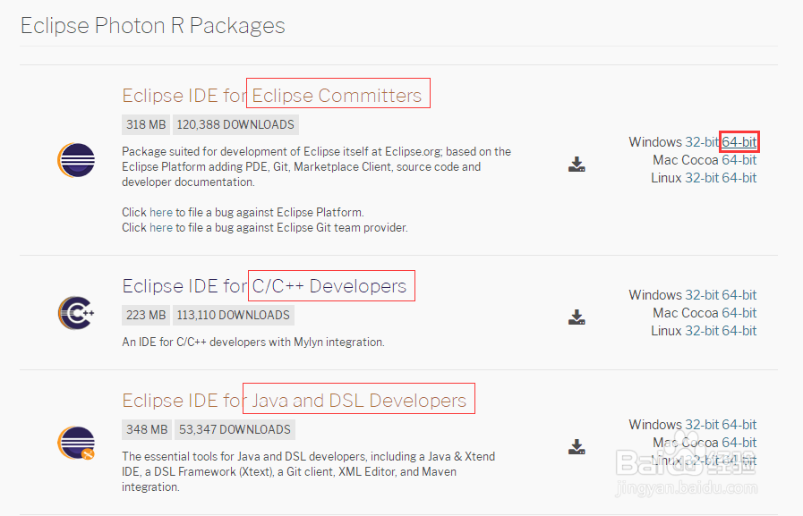Download Linux 32-bit Eclipse Committers package
This screenshot has width=803, height=516.
[702, 178]
